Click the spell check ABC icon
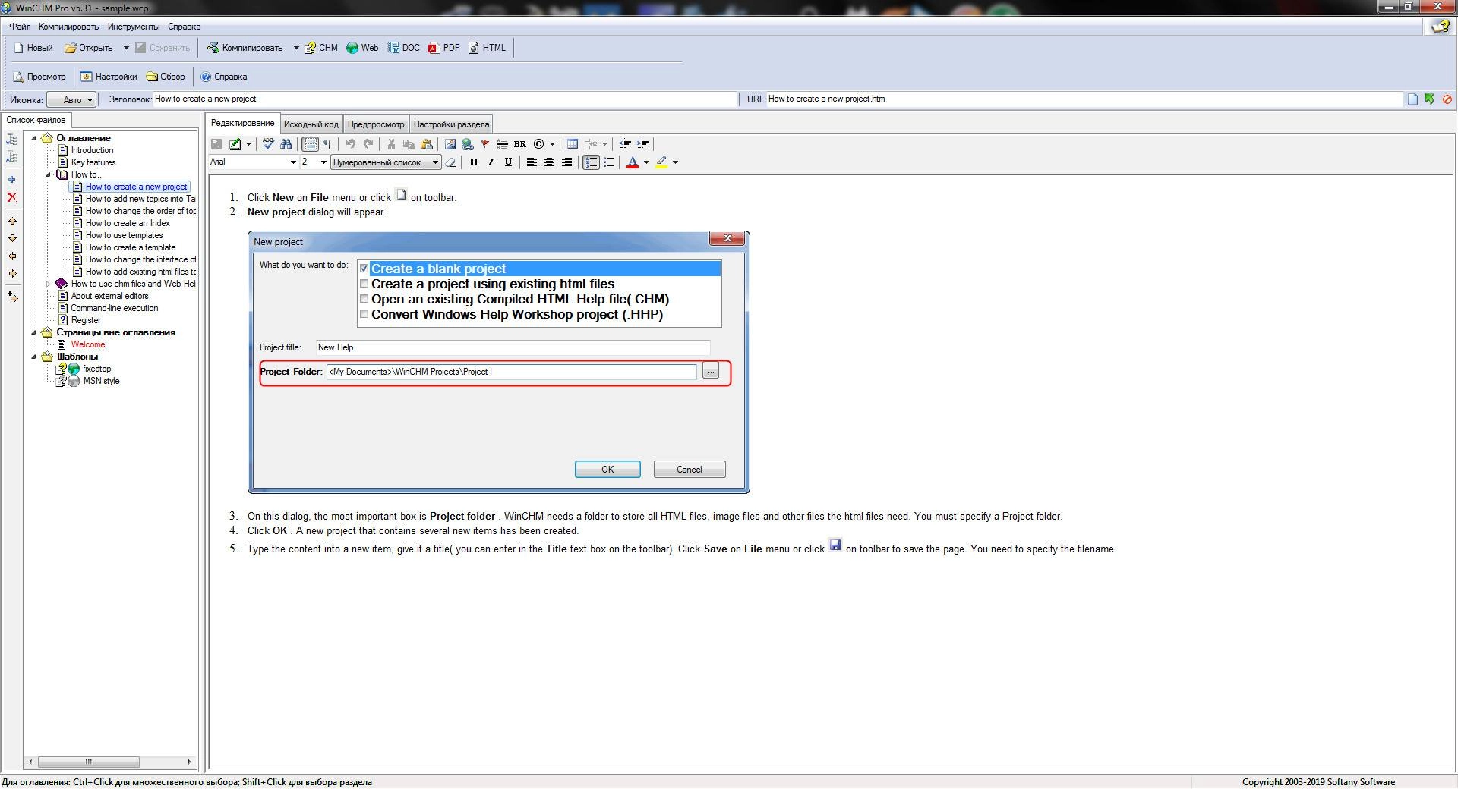Screen dimensions: 1458x789 pyautogui.click(x=268, y=143)
